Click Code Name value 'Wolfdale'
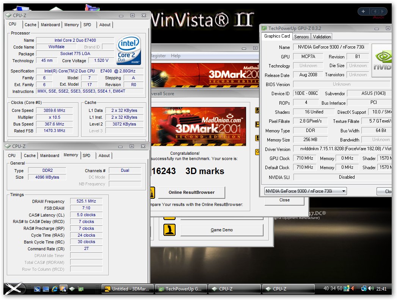 pyautogui.click(x=56, y=47)
